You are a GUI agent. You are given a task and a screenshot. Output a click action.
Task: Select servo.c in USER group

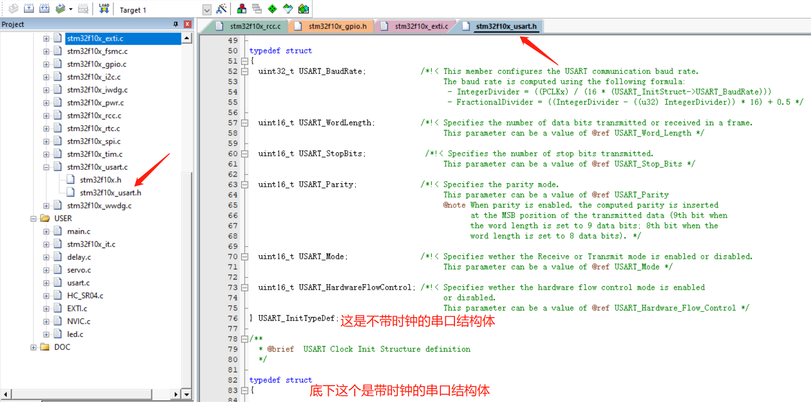(79, 270)
